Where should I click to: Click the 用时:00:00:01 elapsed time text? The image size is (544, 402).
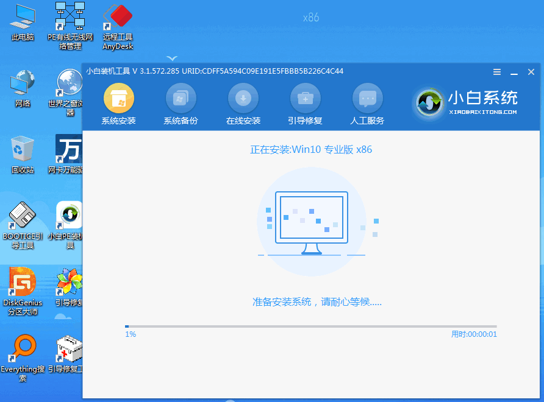(474, 334)
